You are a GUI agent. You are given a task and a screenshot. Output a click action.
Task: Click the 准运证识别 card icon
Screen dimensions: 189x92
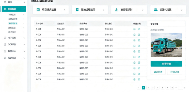(x=117, y=10)
